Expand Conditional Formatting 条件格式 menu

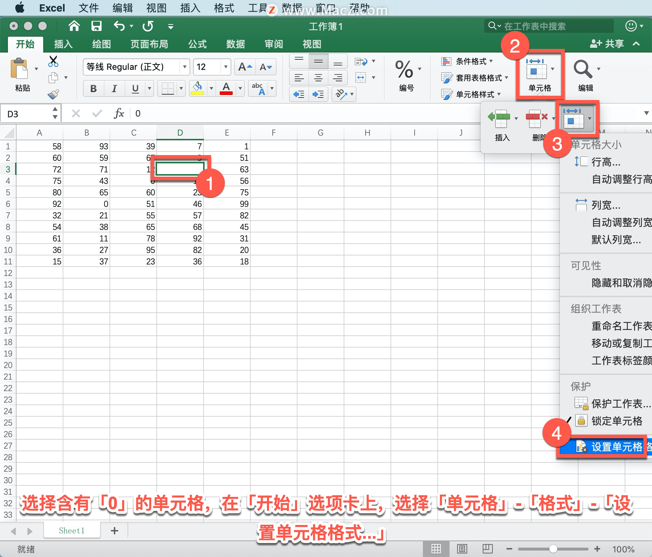click(467, 62)
